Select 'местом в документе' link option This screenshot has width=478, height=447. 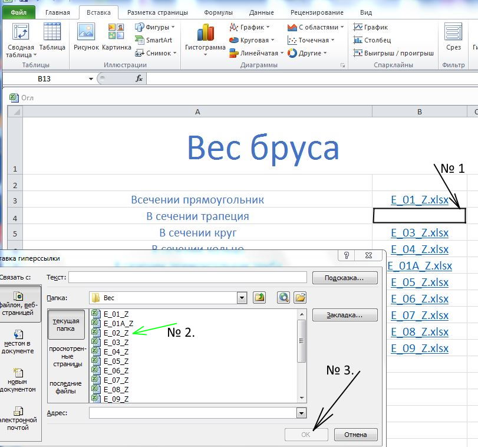(19, 341)
